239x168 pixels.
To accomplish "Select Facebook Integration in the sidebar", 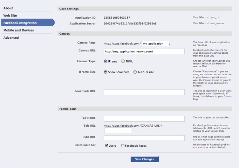I will [28, 23].
